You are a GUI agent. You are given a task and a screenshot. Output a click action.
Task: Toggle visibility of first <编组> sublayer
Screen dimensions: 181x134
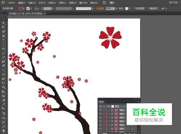pos(100,110)
